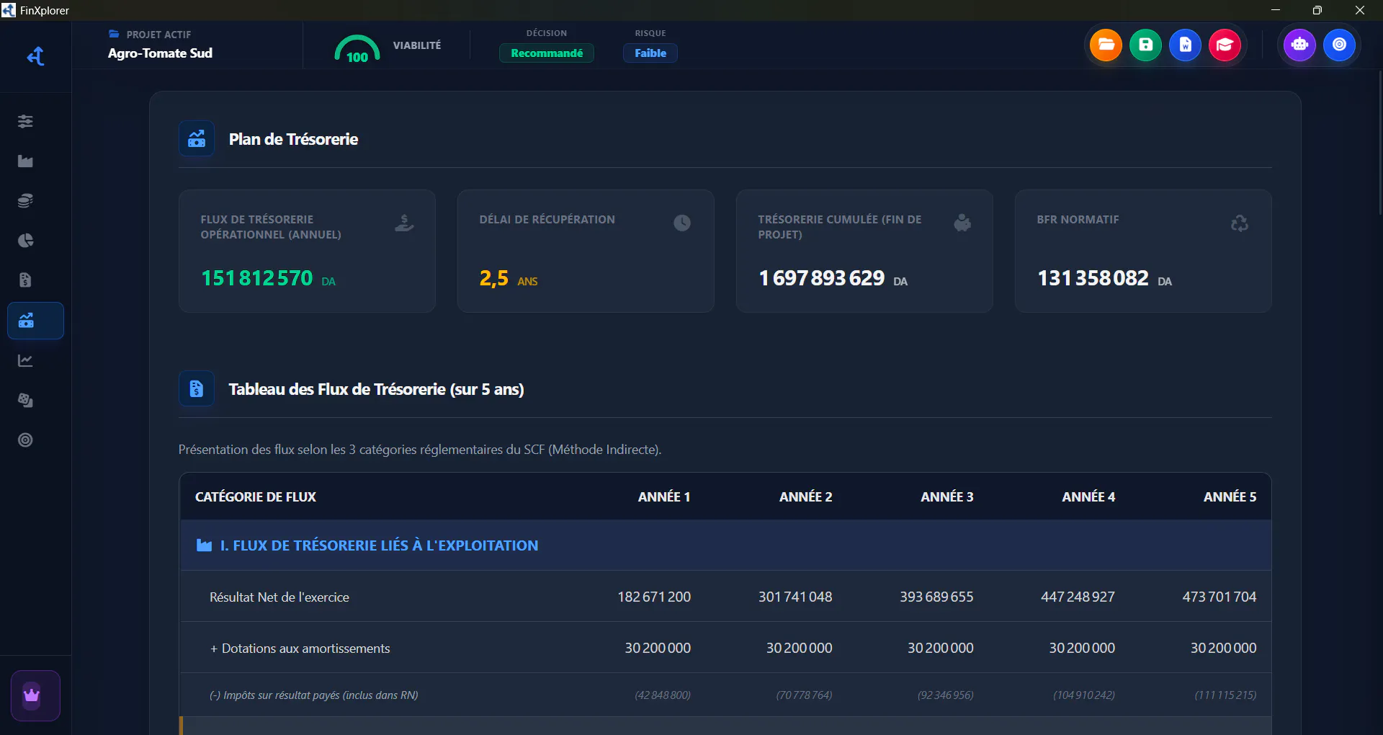Click the Année 5 column header
The image size is (1383, 735).
tap(1230, 496)
